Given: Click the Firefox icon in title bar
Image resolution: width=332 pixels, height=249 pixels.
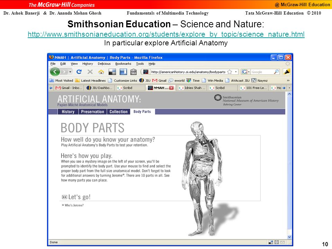Looking at the screenshot, I should pos(51,57).
